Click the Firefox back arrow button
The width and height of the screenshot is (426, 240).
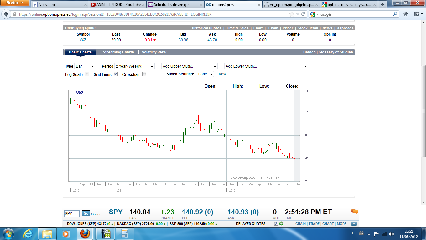point(6,14)
